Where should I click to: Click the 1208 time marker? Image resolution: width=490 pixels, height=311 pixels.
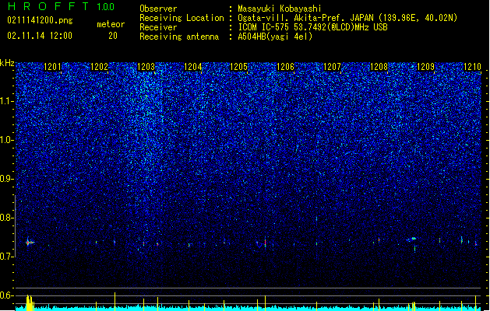[x=379, y=67]
